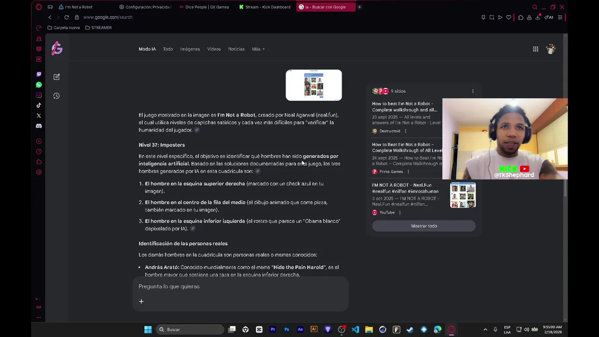Image resolution: width=599 pixels, height=337 pixels.
Task: Click the uploaded captcha image thumbnail
Action: pos(314,85)
